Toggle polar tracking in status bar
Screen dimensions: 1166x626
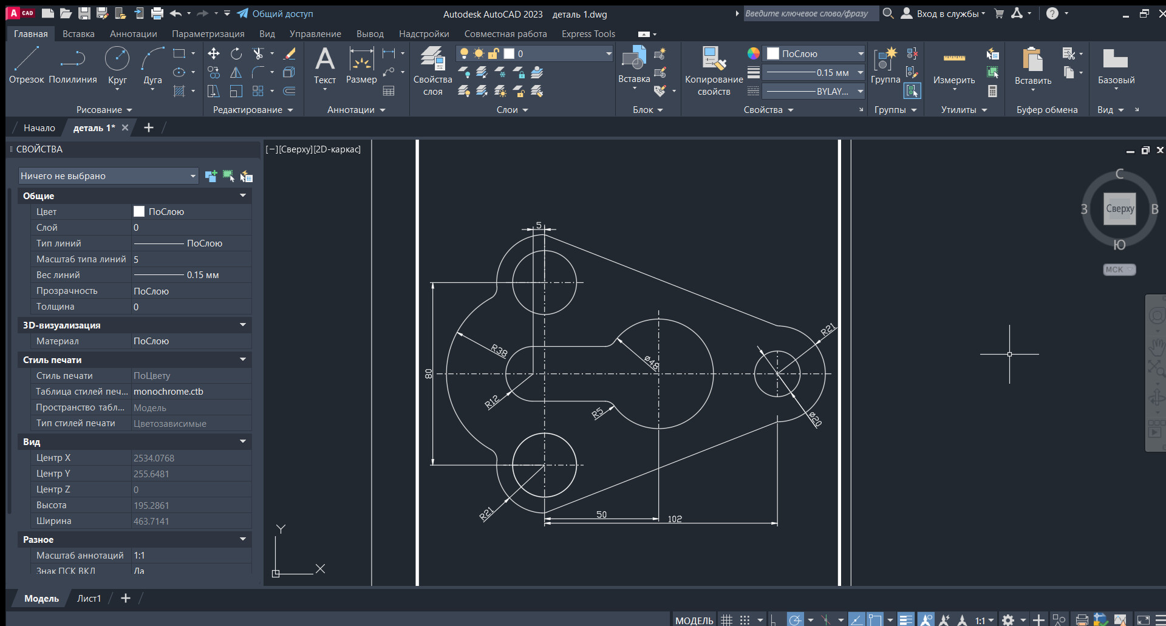[794, 620]
